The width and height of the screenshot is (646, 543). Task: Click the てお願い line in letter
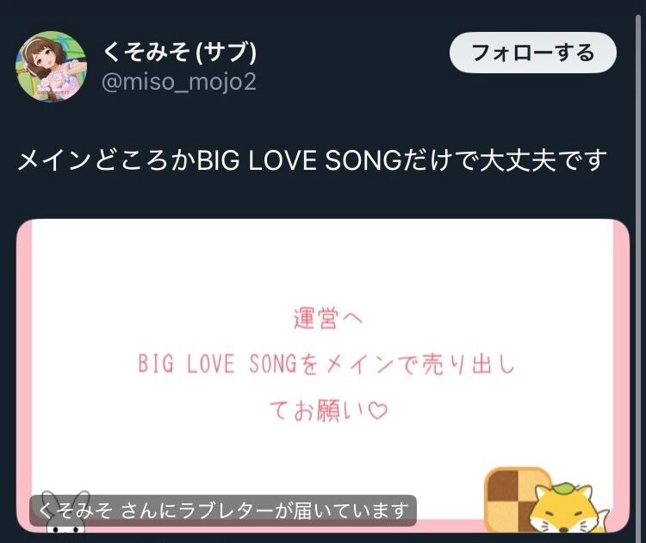tap(328, 410)
